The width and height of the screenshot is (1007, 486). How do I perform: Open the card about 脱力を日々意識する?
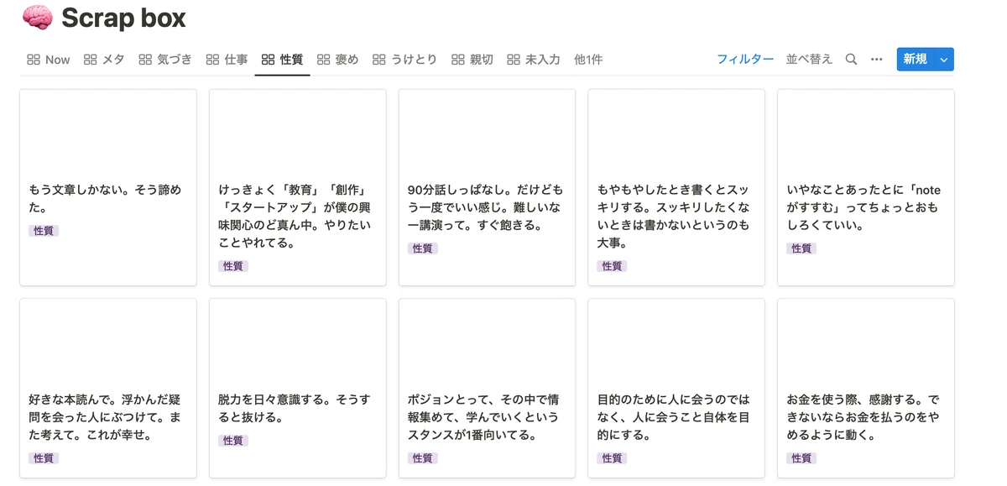pyautogui.click(x=298, y=388)
